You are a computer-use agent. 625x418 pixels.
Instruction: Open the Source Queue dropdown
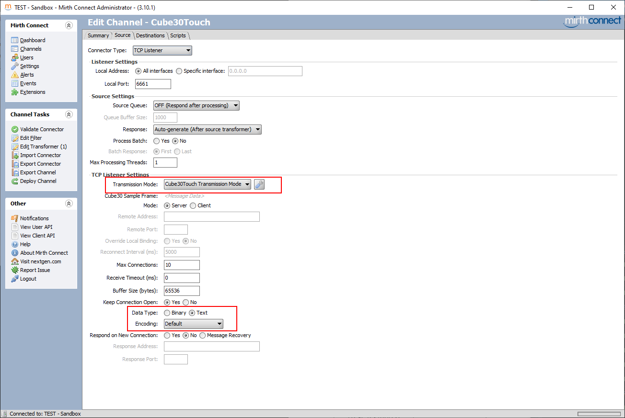[196, 105]
